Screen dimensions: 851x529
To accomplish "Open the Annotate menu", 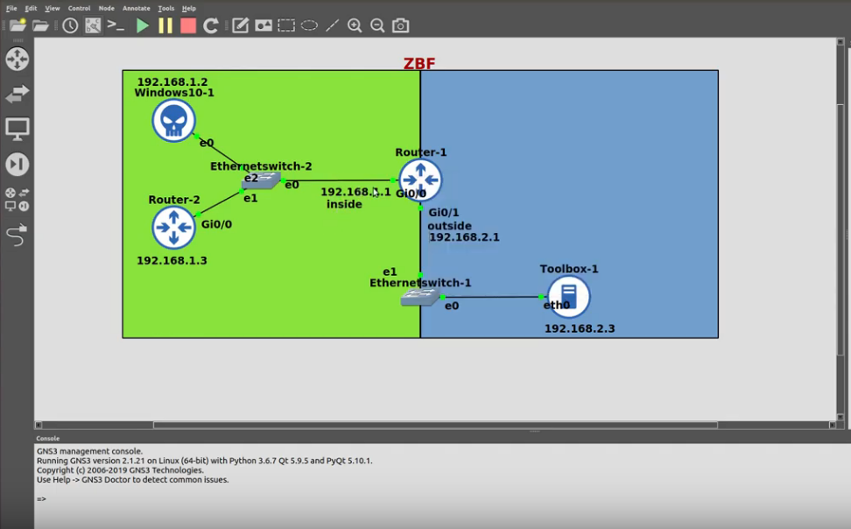I will click(136, 7).
